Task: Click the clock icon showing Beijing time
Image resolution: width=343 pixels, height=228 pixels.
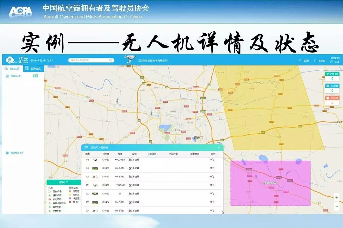Action: point(332,62)
